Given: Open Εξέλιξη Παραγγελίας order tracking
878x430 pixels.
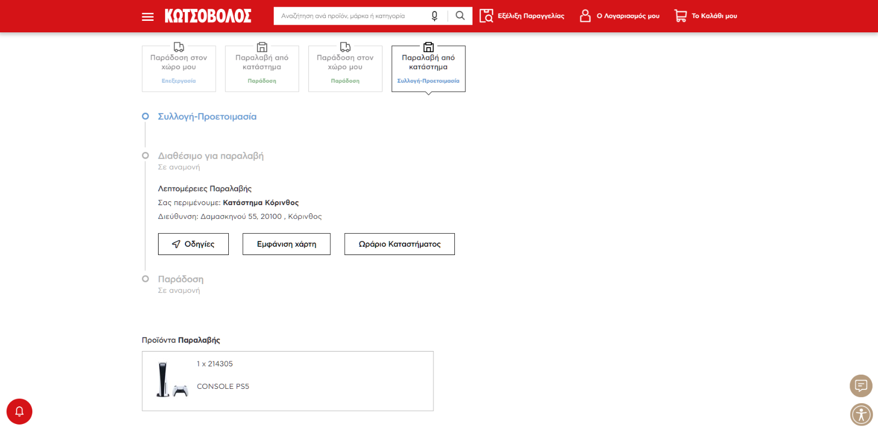Looking at the screenshot, I should 522,16.
